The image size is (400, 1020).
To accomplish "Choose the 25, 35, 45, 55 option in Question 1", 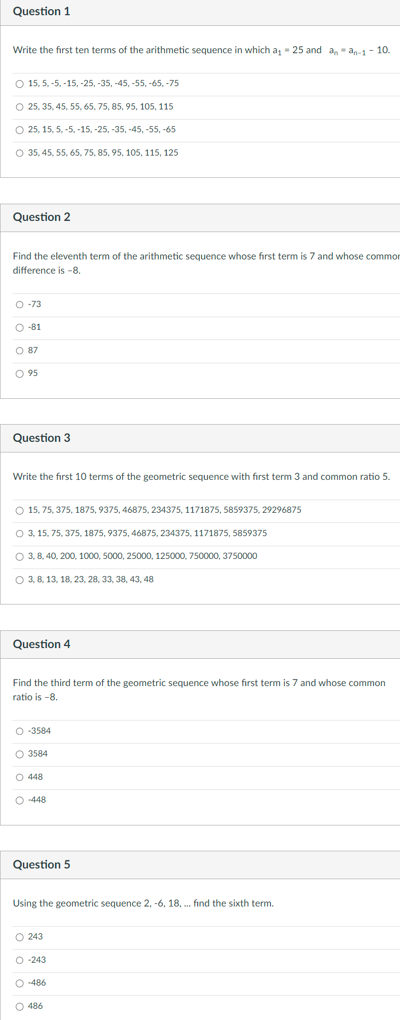I will pyautogui.click(x=19, y=106).
